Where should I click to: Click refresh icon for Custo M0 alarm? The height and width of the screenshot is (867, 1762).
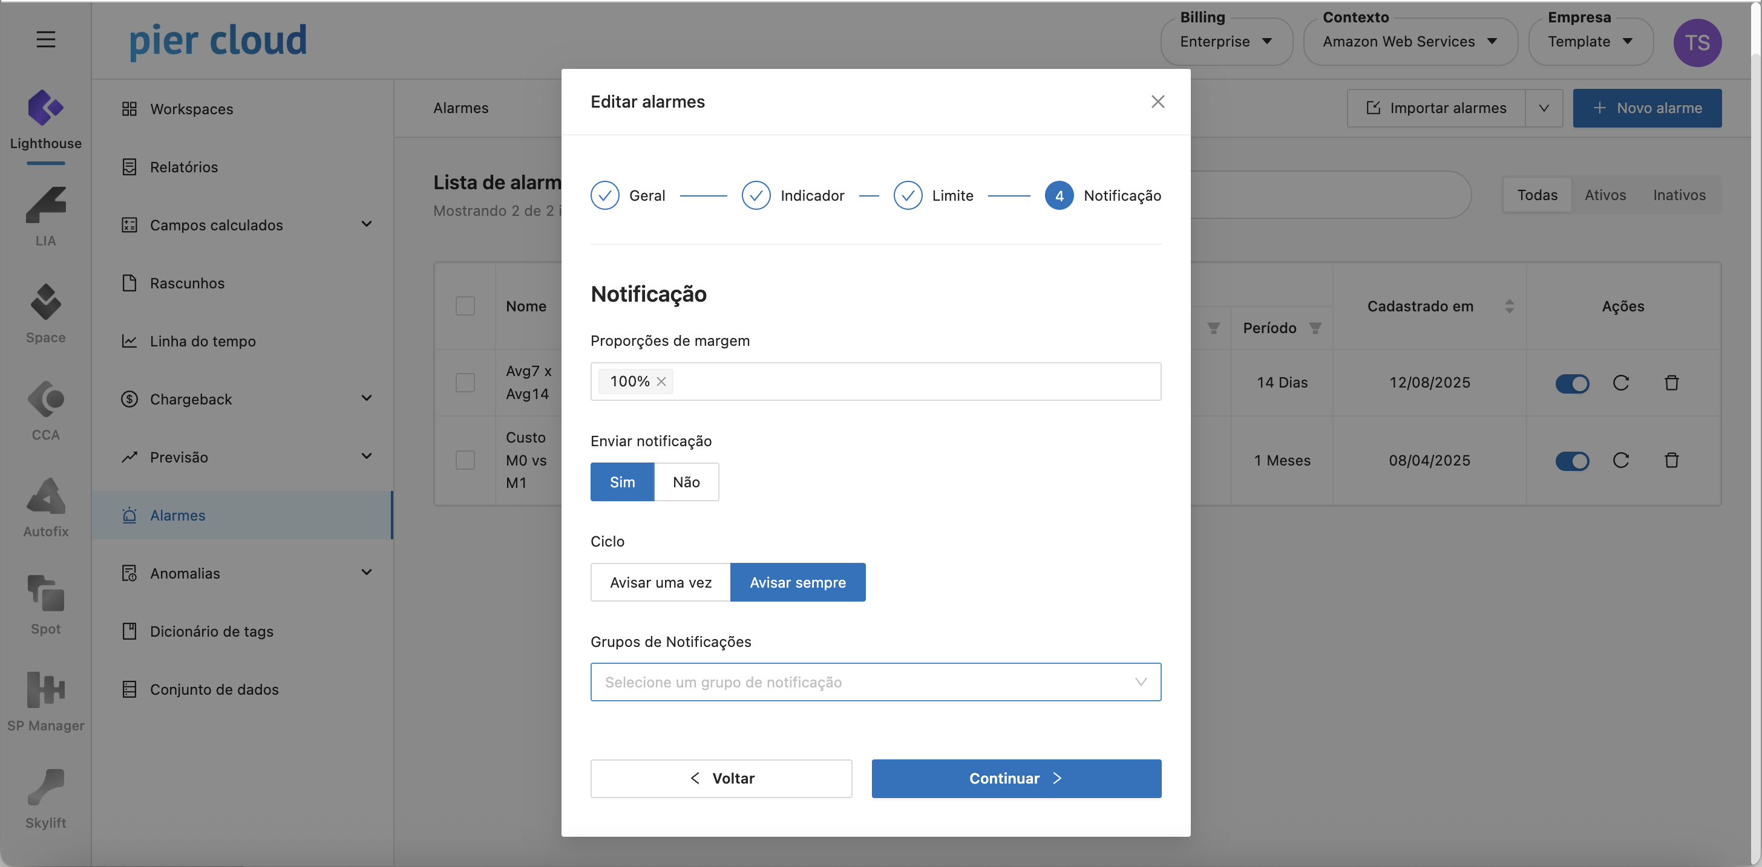[x=1620, y=461]
